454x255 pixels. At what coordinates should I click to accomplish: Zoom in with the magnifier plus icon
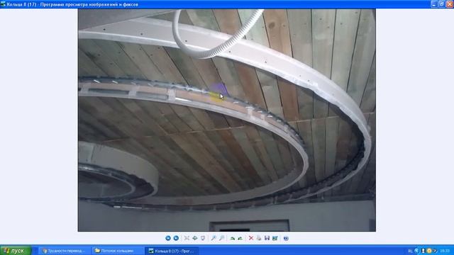coord(214,238)
